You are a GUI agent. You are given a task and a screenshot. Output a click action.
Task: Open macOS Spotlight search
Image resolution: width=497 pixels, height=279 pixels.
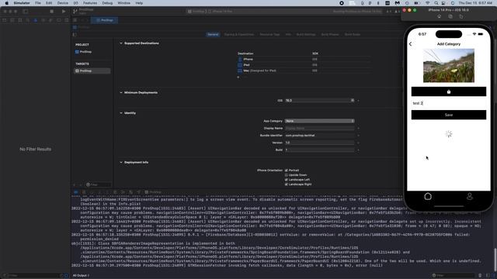click(436, 3)
